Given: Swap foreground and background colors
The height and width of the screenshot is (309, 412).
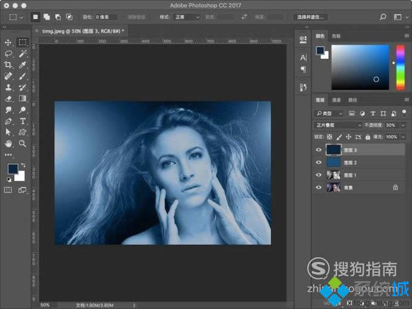Looking at the screenshot, I should [x=23, y=165].
